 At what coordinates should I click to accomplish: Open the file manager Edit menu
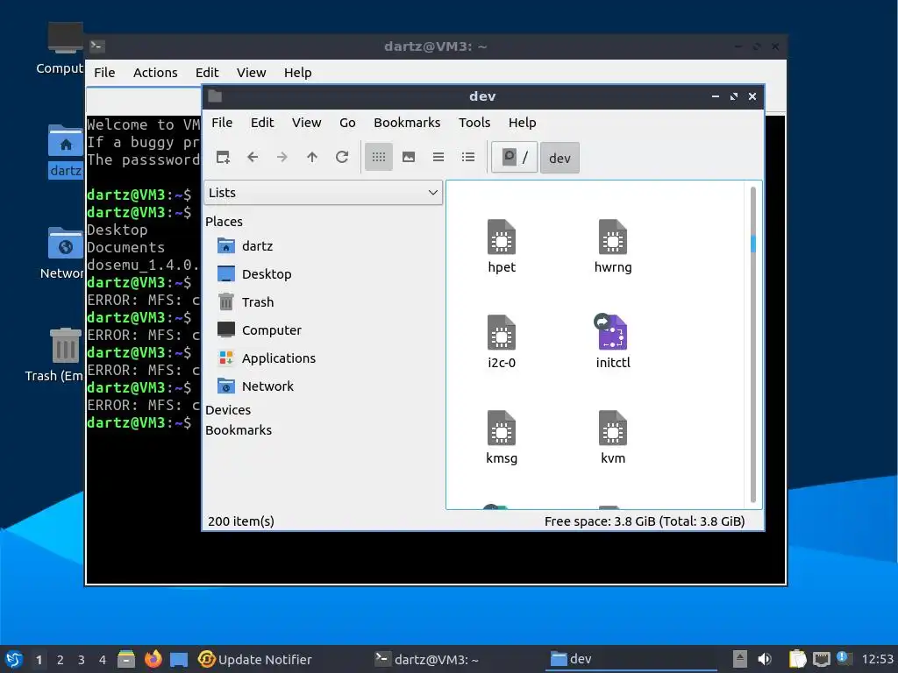262,123
